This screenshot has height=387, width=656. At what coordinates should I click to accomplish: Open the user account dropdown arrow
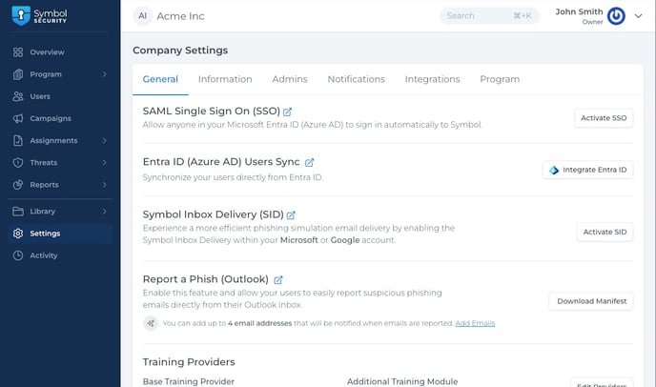pyautogui.click(x=638, y=16)
